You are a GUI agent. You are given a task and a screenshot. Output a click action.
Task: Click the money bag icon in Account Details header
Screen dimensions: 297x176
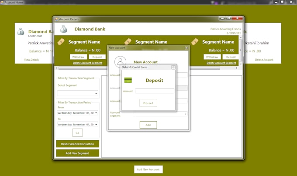click(x=64, y=29)
